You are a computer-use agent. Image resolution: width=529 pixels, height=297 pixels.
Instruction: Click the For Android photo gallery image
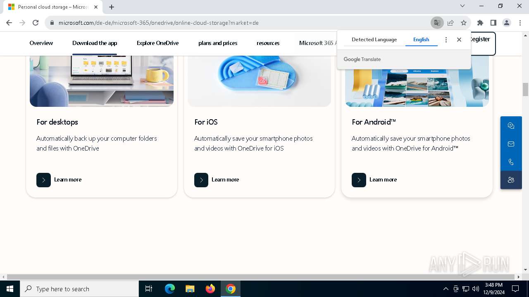pyautogui.click(x=417, y=87)
